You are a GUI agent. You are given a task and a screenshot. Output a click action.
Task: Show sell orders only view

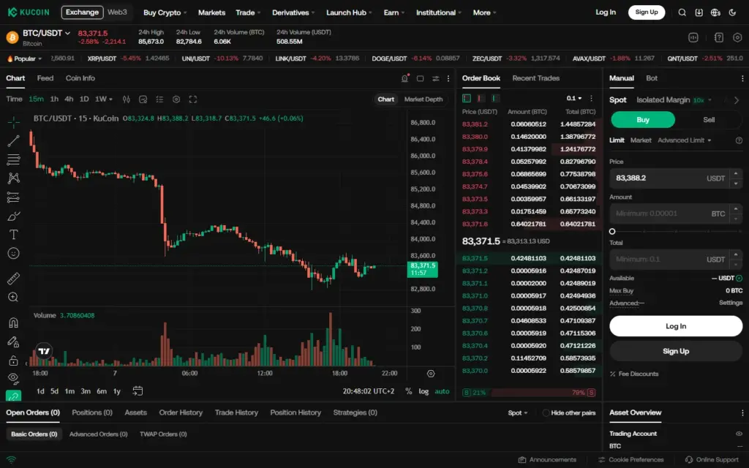coord(481,99)
